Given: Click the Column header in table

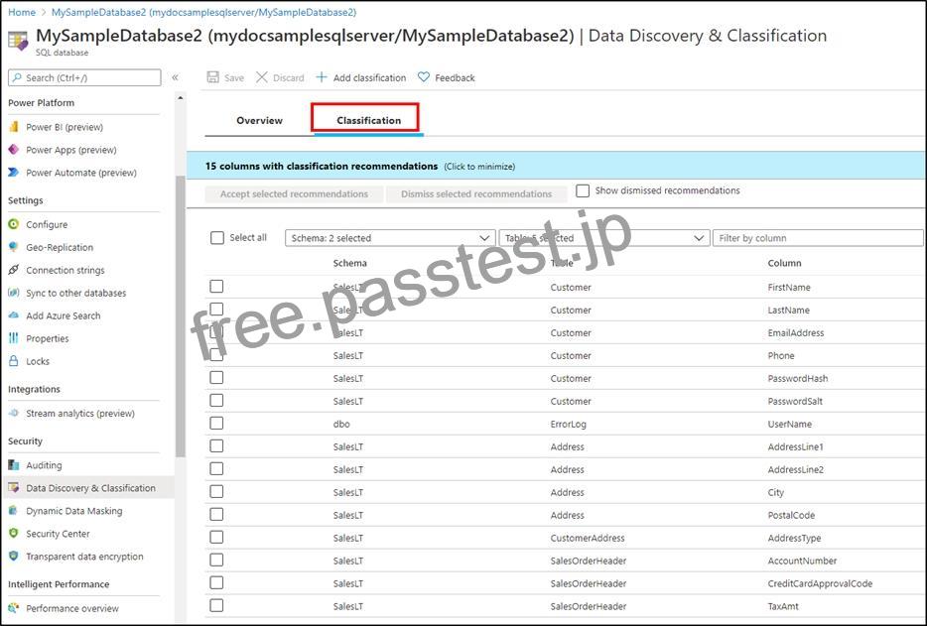Looking at the screenshot, I should tap(784, 263).
